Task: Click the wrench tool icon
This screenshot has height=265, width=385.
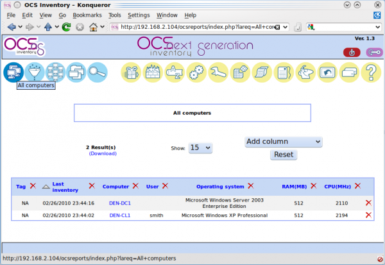Action: point(218,73)
